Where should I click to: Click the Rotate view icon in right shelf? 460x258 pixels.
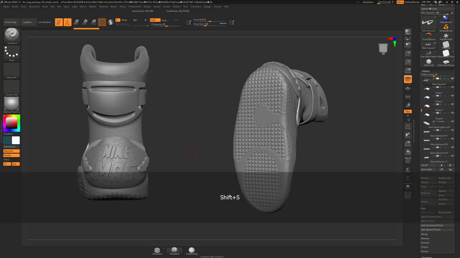pyautogui.click(x=408, y=152)
